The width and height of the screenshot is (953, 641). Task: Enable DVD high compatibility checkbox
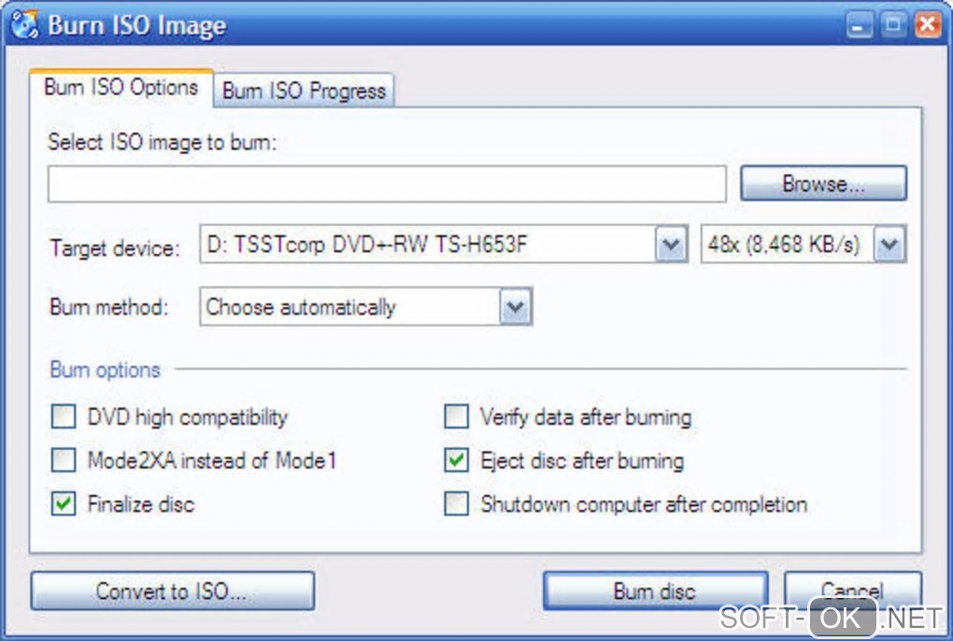point(64,417)
